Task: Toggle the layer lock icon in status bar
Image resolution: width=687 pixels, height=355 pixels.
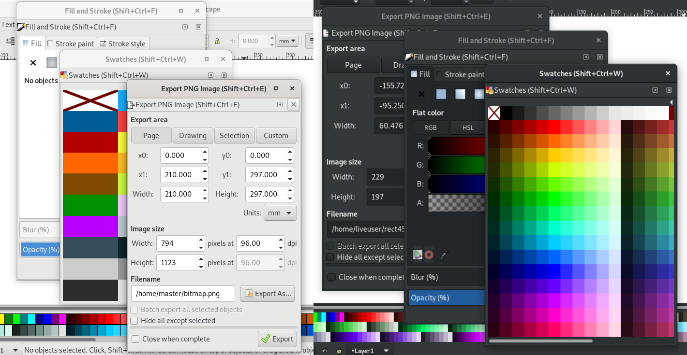Action: [339, 351]
